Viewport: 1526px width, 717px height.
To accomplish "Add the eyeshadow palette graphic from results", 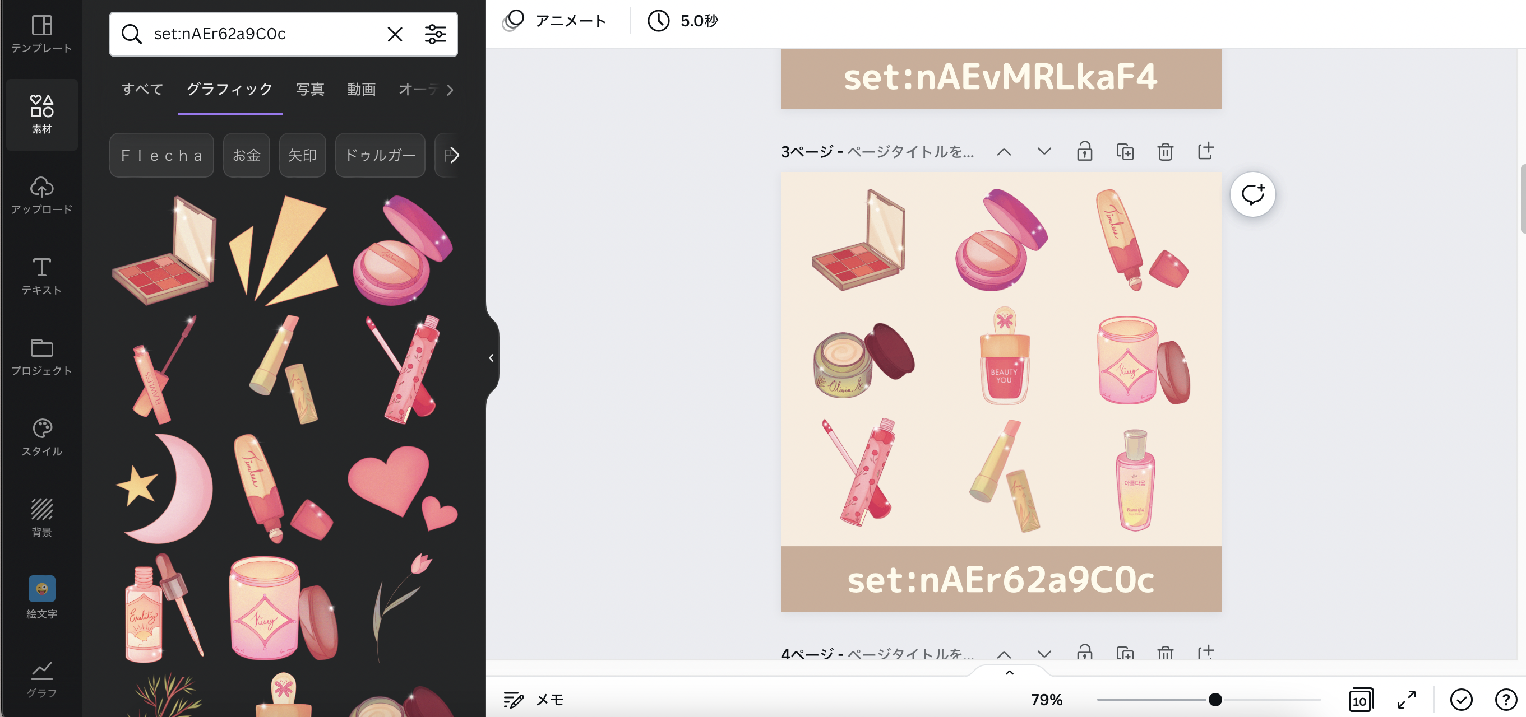I will point(164,250).
